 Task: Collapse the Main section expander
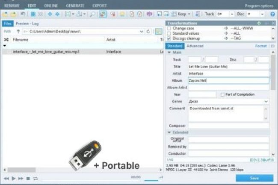click(x=169, y=53)
